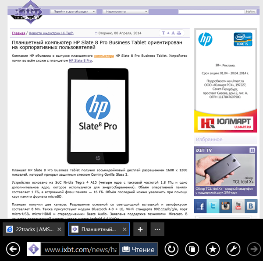Open the tab options ellipsis button
263x261 pixels.
[157, 229]
